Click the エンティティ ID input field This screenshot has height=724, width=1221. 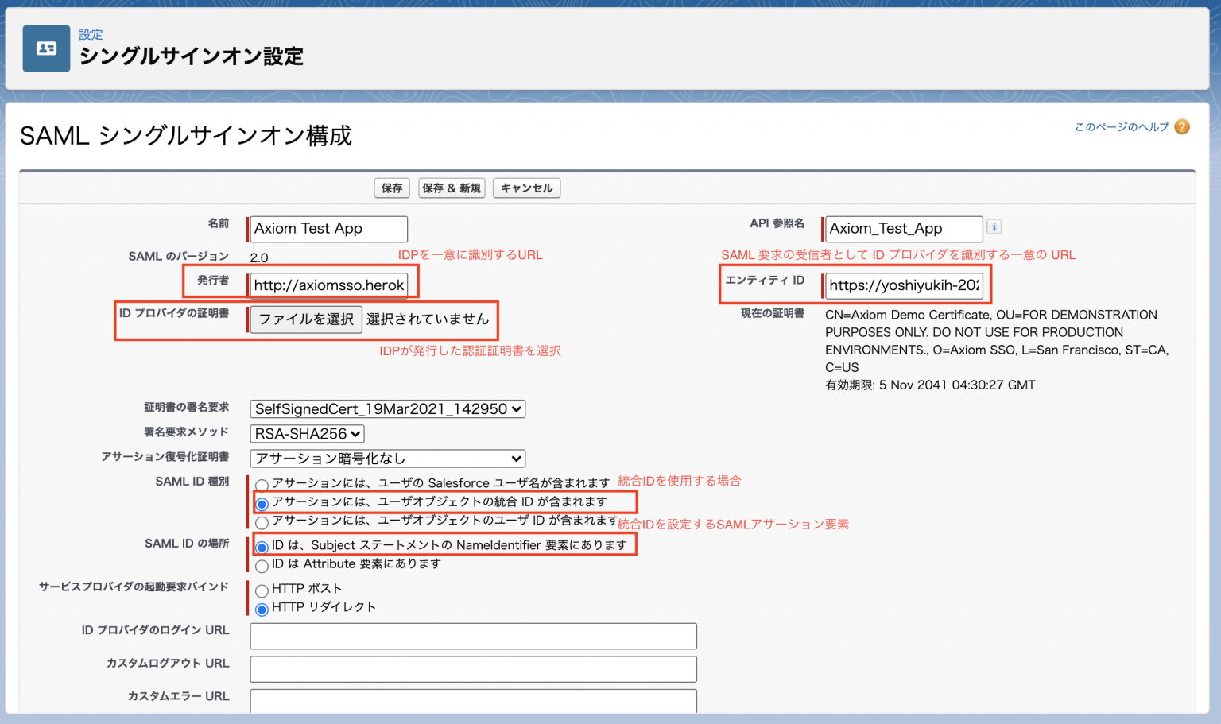[905, 286]
